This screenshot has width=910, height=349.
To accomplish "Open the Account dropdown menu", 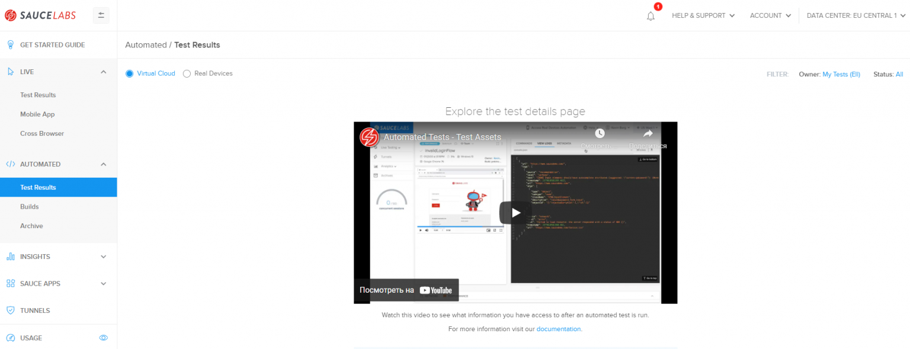I will point(769,15).
